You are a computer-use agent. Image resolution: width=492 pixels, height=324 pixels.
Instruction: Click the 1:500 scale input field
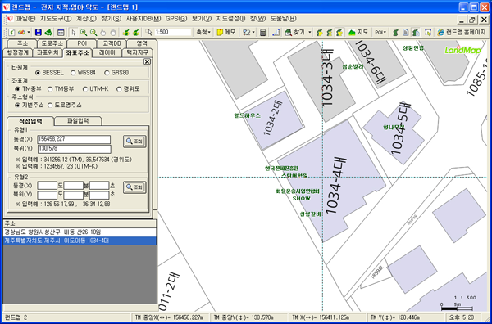tap(172, 32)
